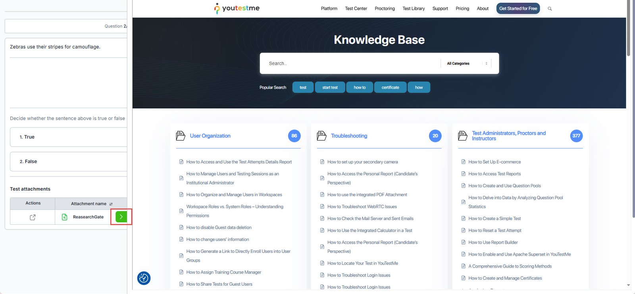This screenshot has width=635, height=294.
Task: Open How to Reset a Test Attempt article
Action: tap(495, 230)
